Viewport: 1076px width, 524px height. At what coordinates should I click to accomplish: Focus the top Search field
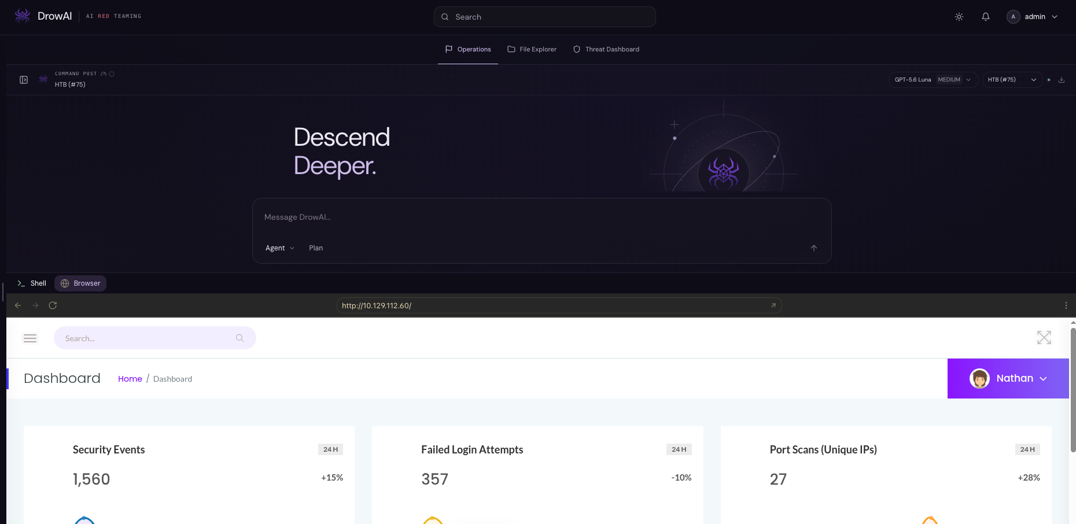(x=544, y=17)
